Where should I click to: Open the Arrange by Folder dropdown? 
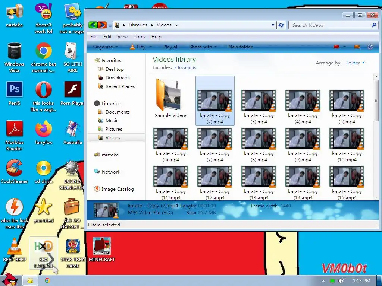click(356, 63)
